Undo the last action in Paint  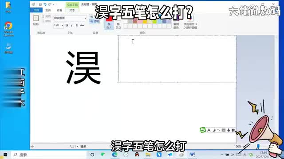click(x=45, y=4)
